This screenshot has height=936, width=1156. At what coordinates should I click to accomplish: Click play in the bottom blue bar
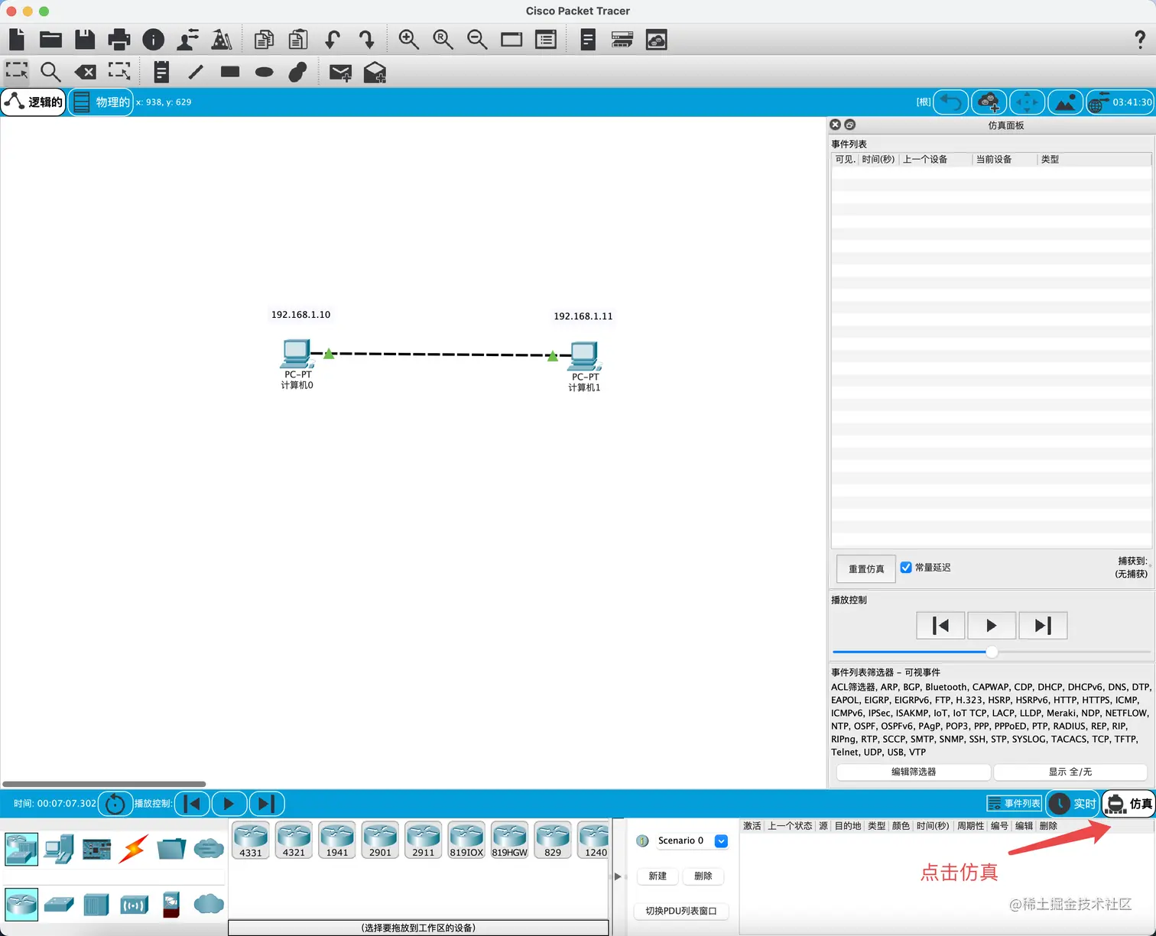[229, 804]
